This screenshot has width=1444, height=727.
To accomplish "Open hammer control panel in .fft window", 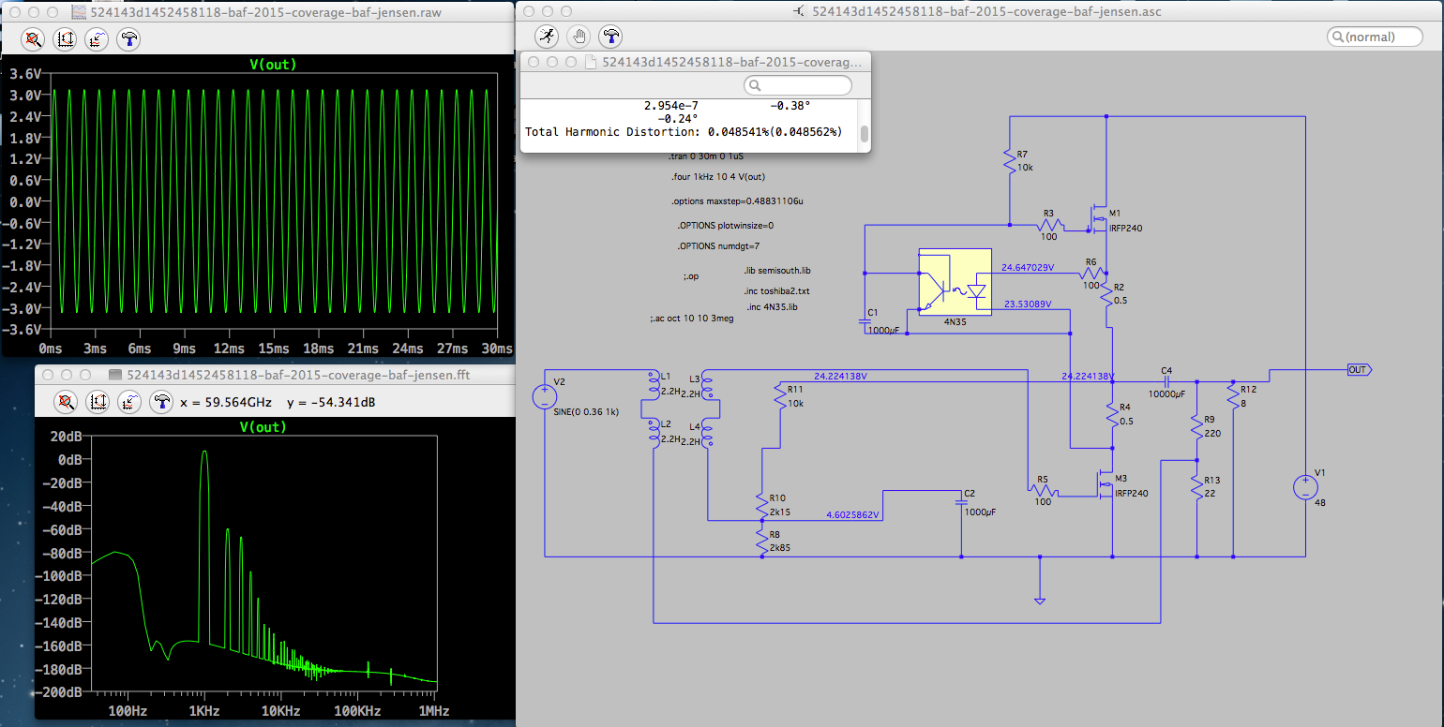I will [x=161, y=402].
